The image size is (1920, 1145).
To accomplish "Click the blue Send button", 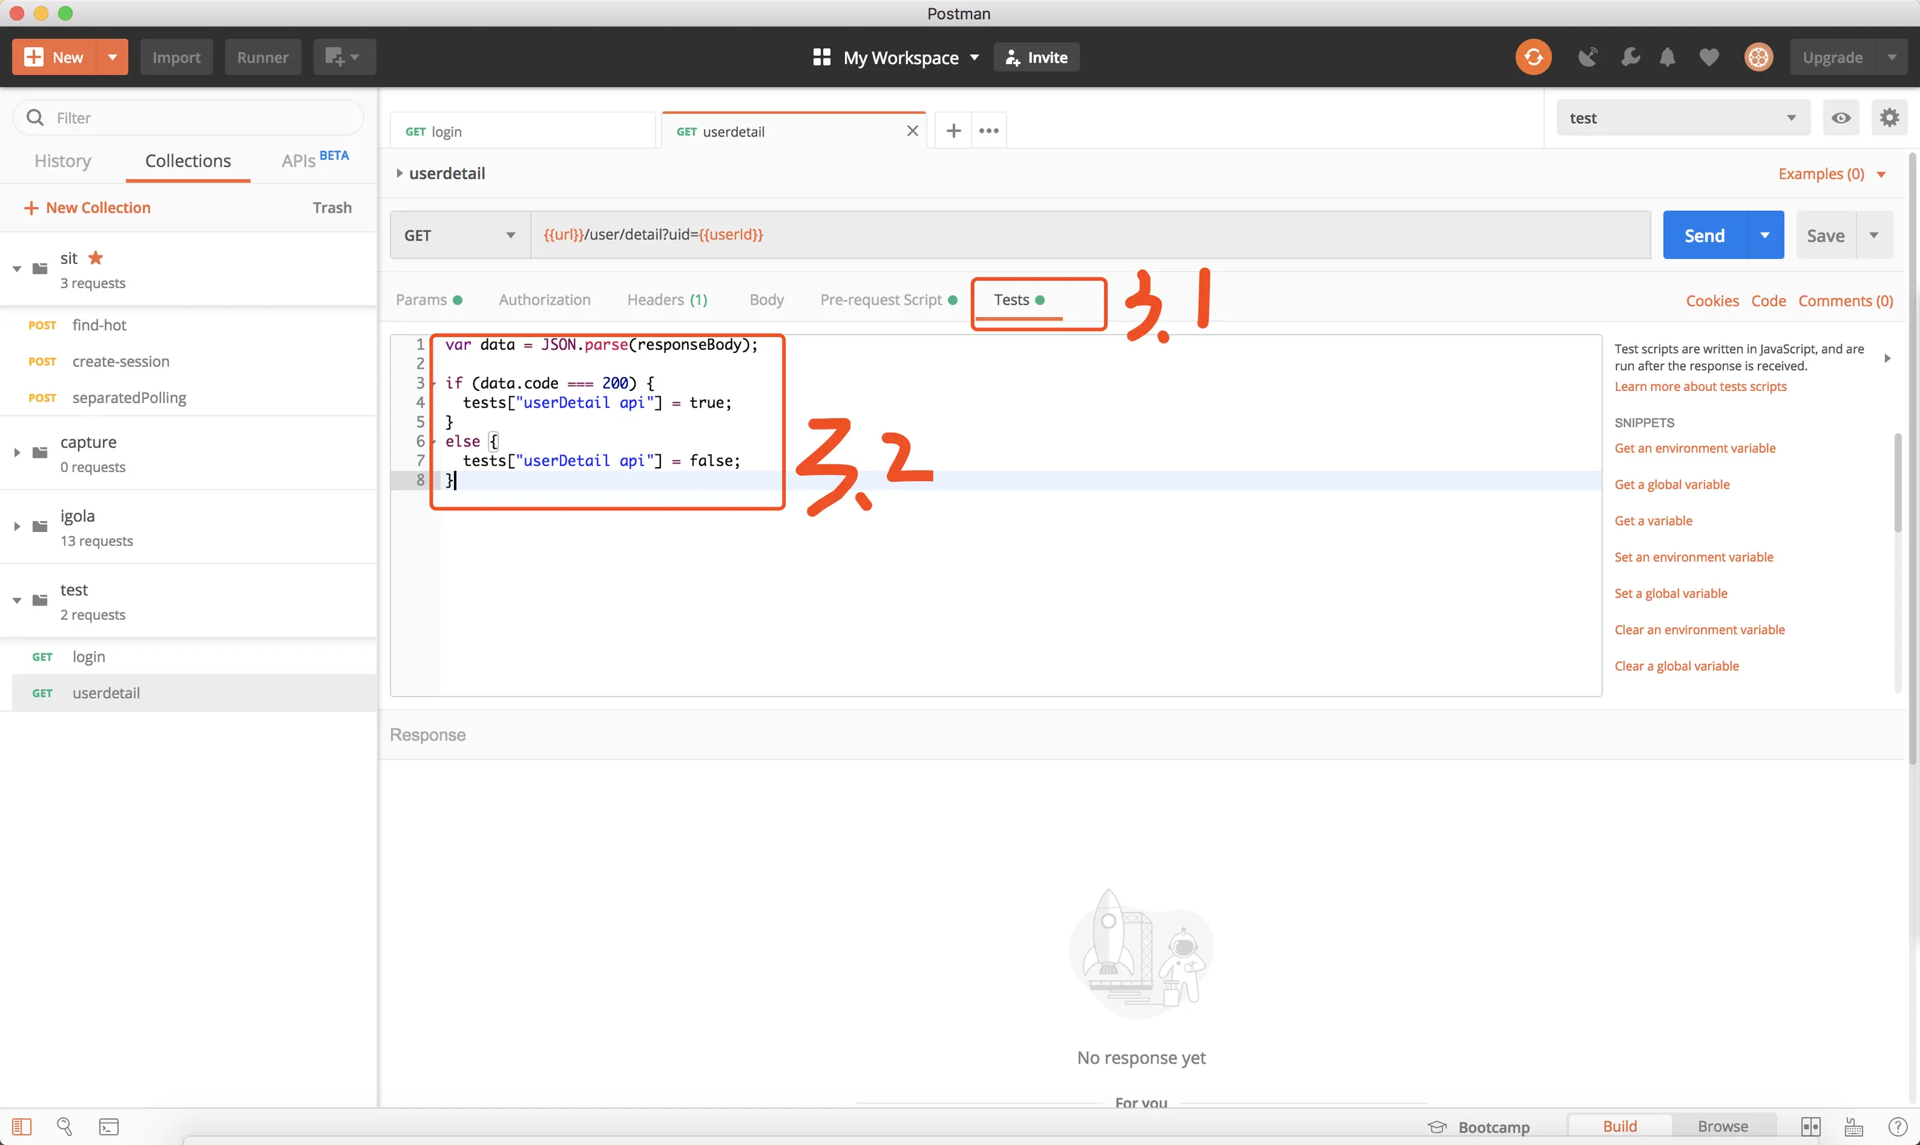I will tap(1704, 235).
